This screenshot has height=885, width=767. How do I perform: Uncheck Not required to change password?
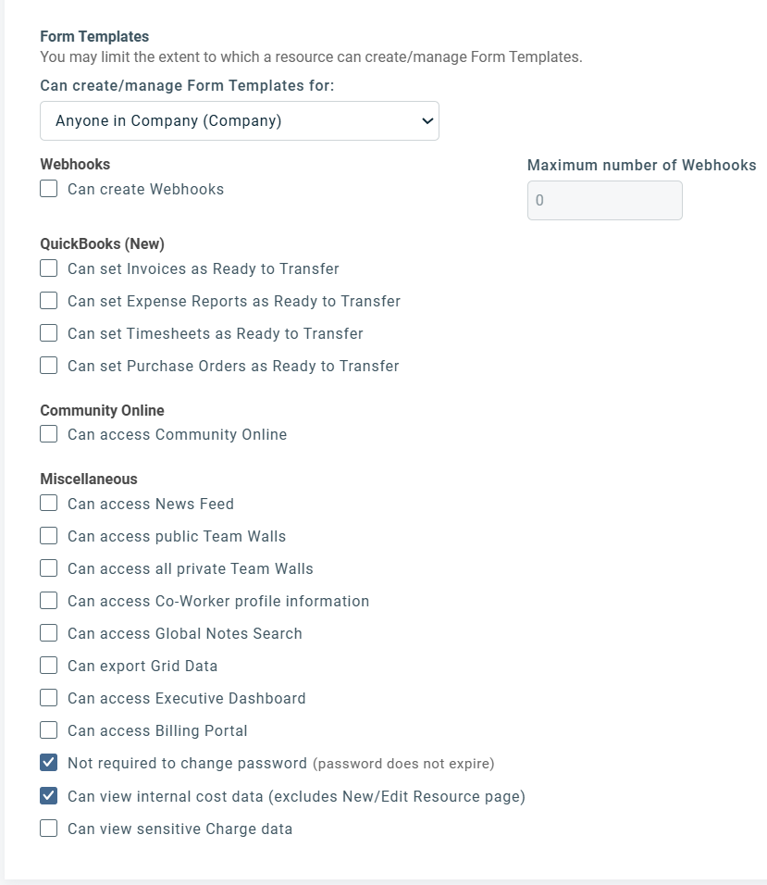49,764
